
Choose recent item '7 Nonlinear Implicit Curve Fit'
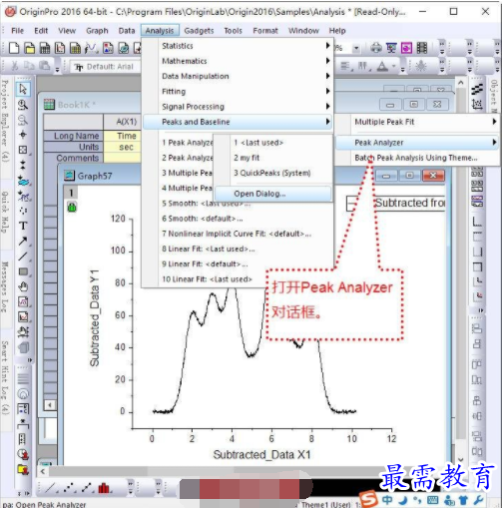(x=237, y=234)
